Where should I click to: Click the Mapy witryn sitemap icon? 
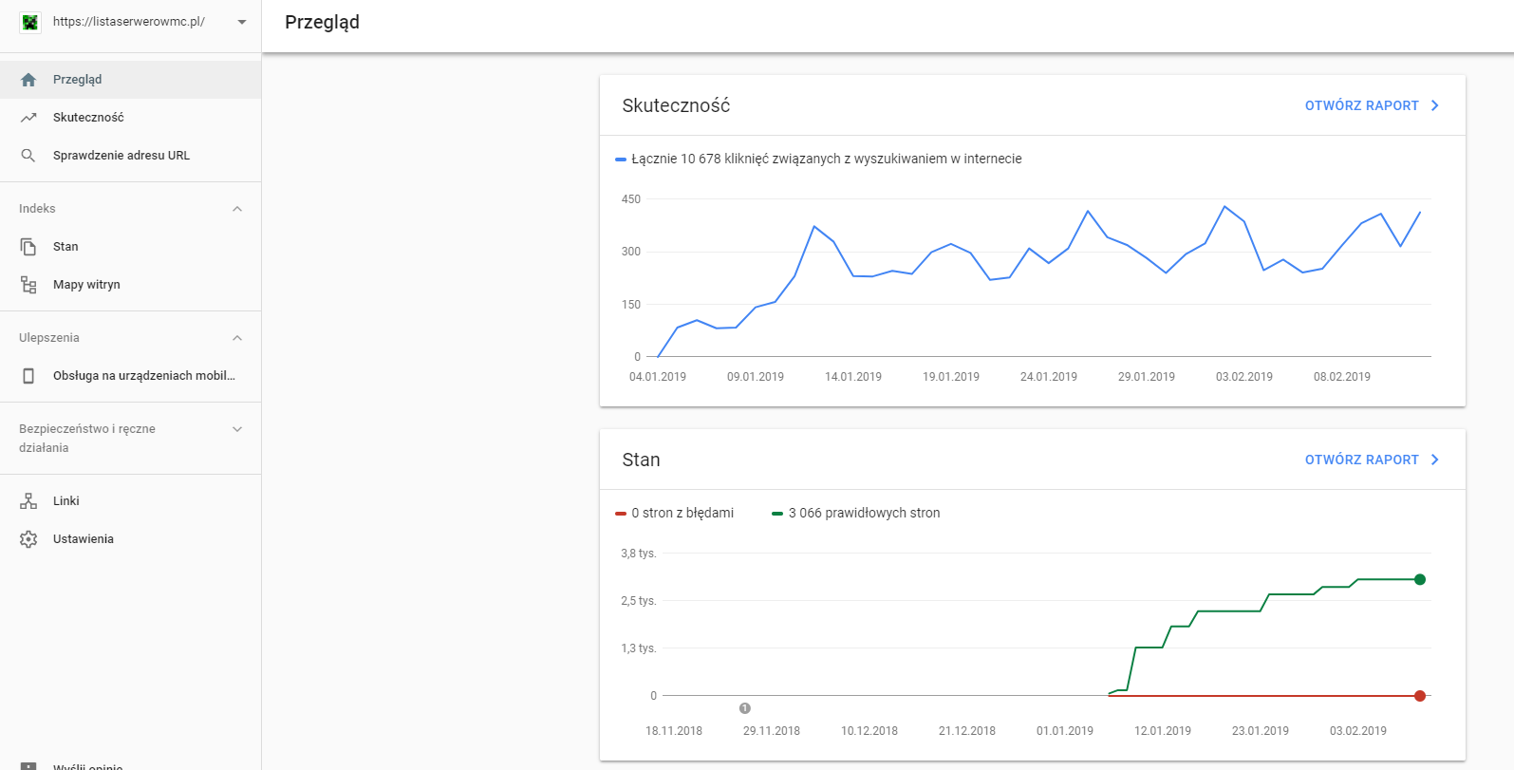pyautogui.click(x=28, y=285)
